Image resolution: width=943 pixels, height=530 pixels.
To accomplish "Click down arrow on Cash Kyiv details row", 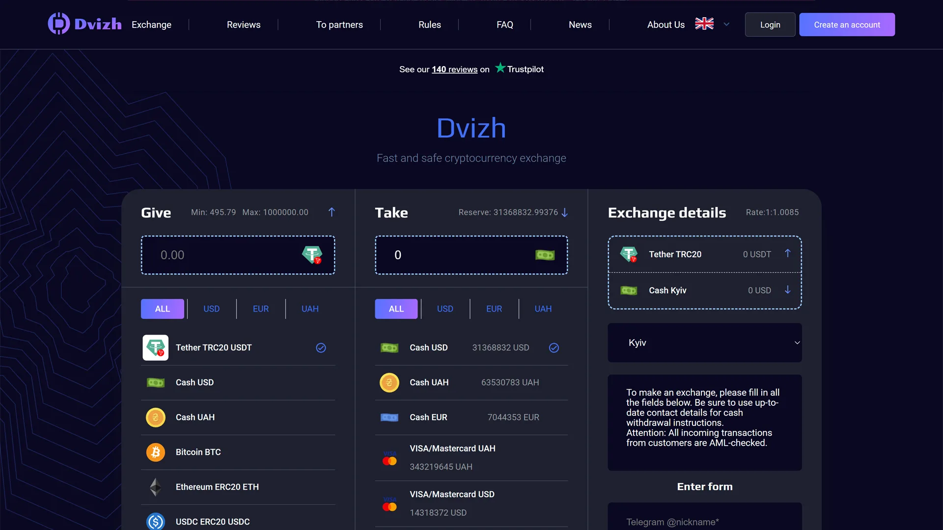I will pos(788,290).
